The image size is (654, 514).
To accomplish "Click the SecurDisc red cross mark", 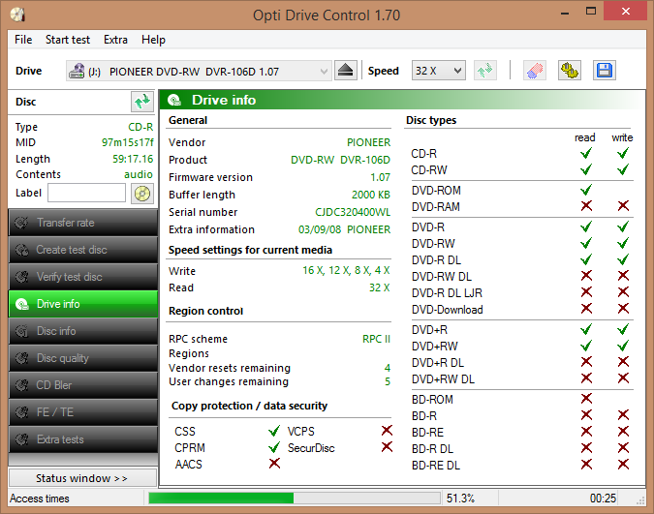I will [387, 447].
